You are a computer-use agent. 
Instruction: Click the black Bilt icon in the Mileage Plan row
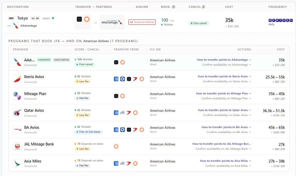pyautogui.click(x=116, y=96)
